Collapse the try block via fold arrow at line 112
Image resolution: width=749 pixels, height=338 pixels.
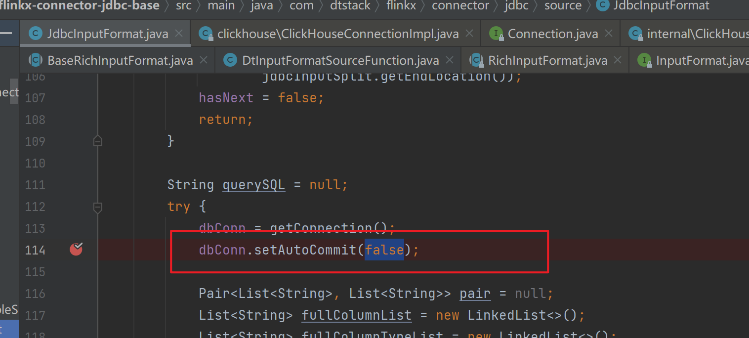pyautogui.click(x=97, y=207)
